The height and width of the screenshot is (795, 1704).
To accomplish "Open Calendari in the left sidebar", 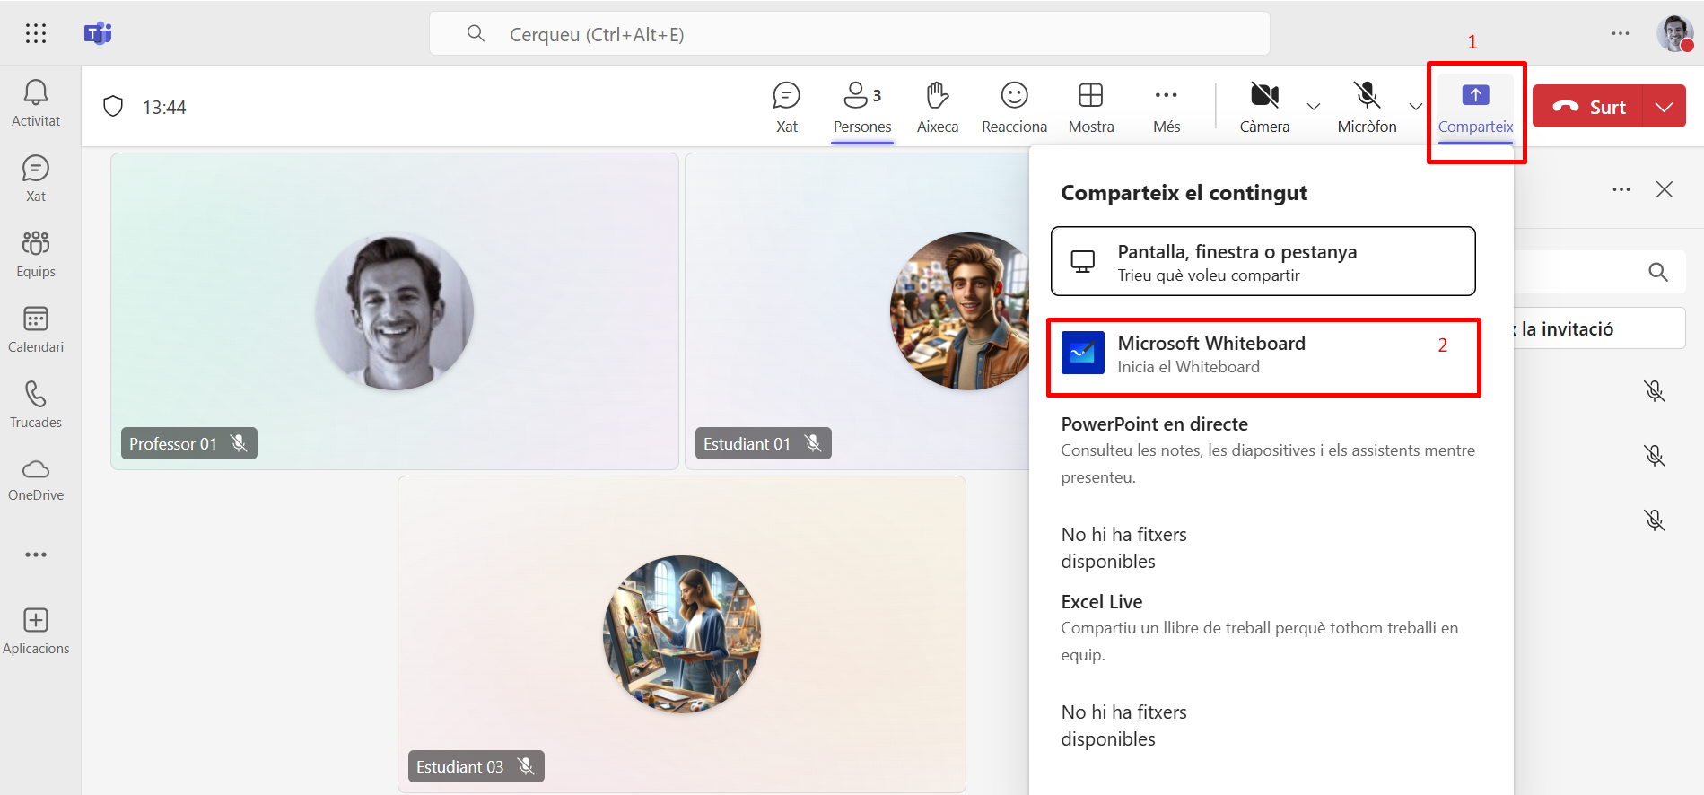I will 36,329.
